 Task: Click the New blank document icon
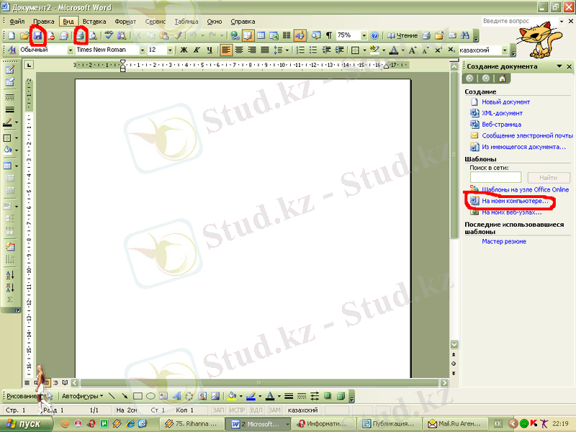click(12, 35)
